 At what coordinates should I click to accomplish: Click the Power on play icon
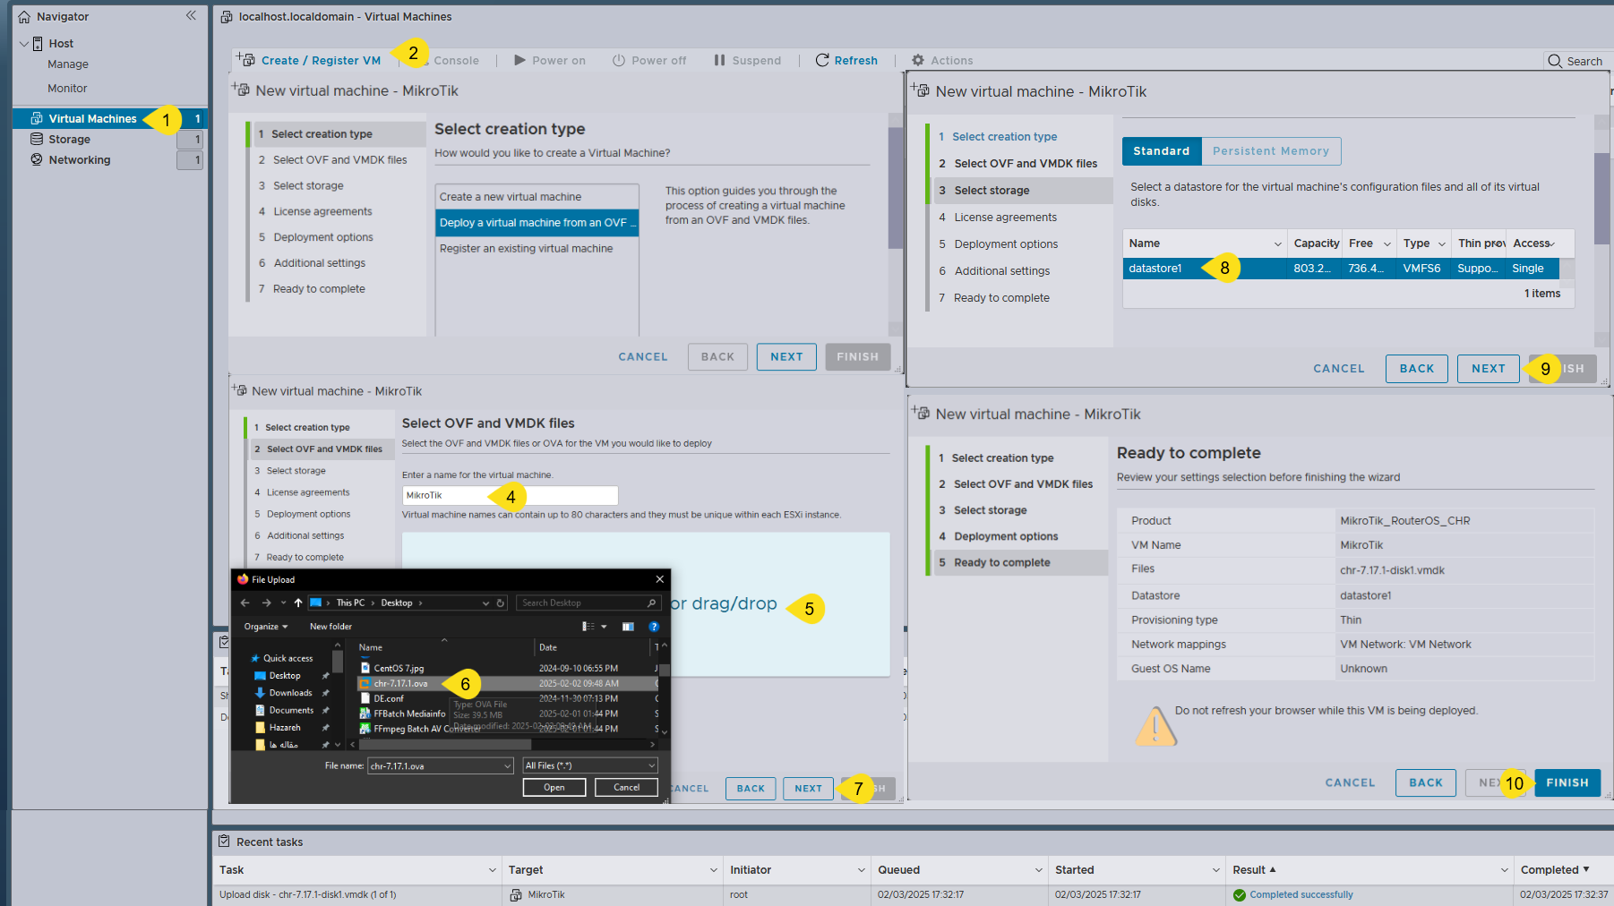click(519, 60)
